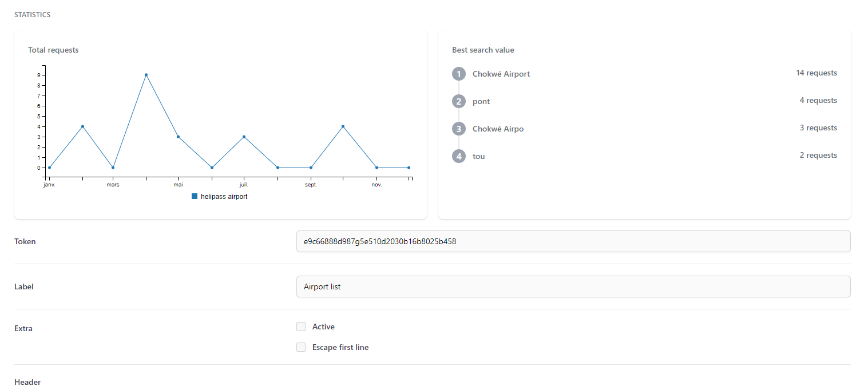Click the peak data point in the chart
Viewport: 864px width, 390px height.
tap(146, 74)
